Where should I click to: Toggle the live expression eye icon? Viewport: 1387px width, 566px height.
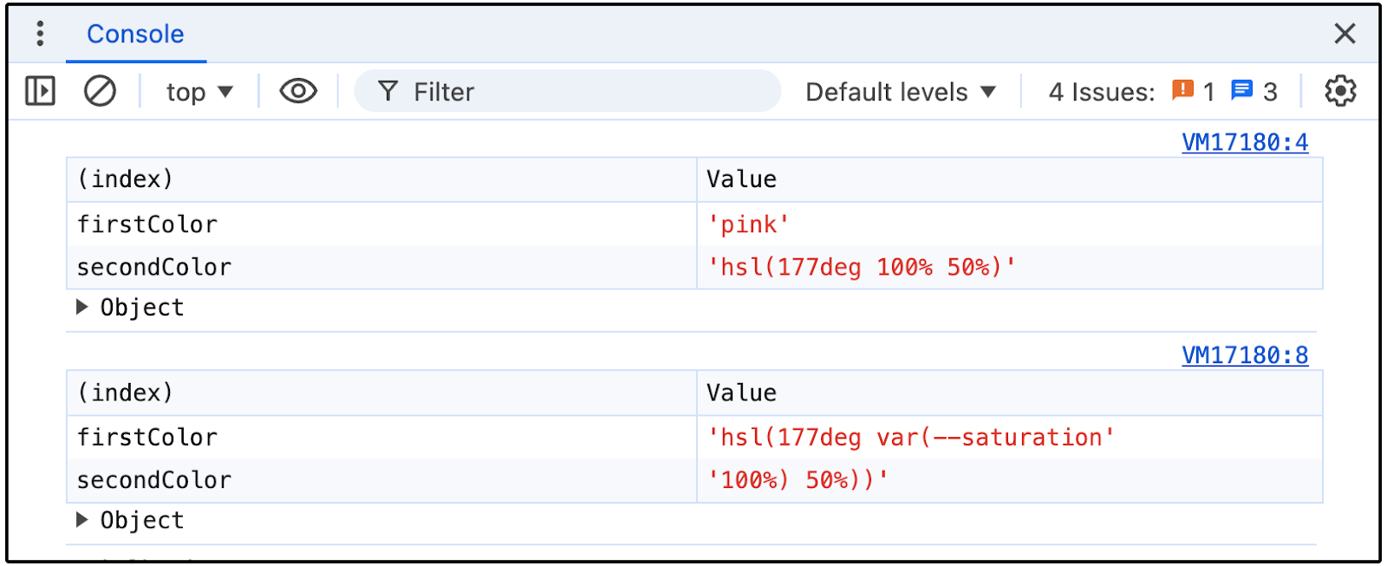click(x=298, y=91)
